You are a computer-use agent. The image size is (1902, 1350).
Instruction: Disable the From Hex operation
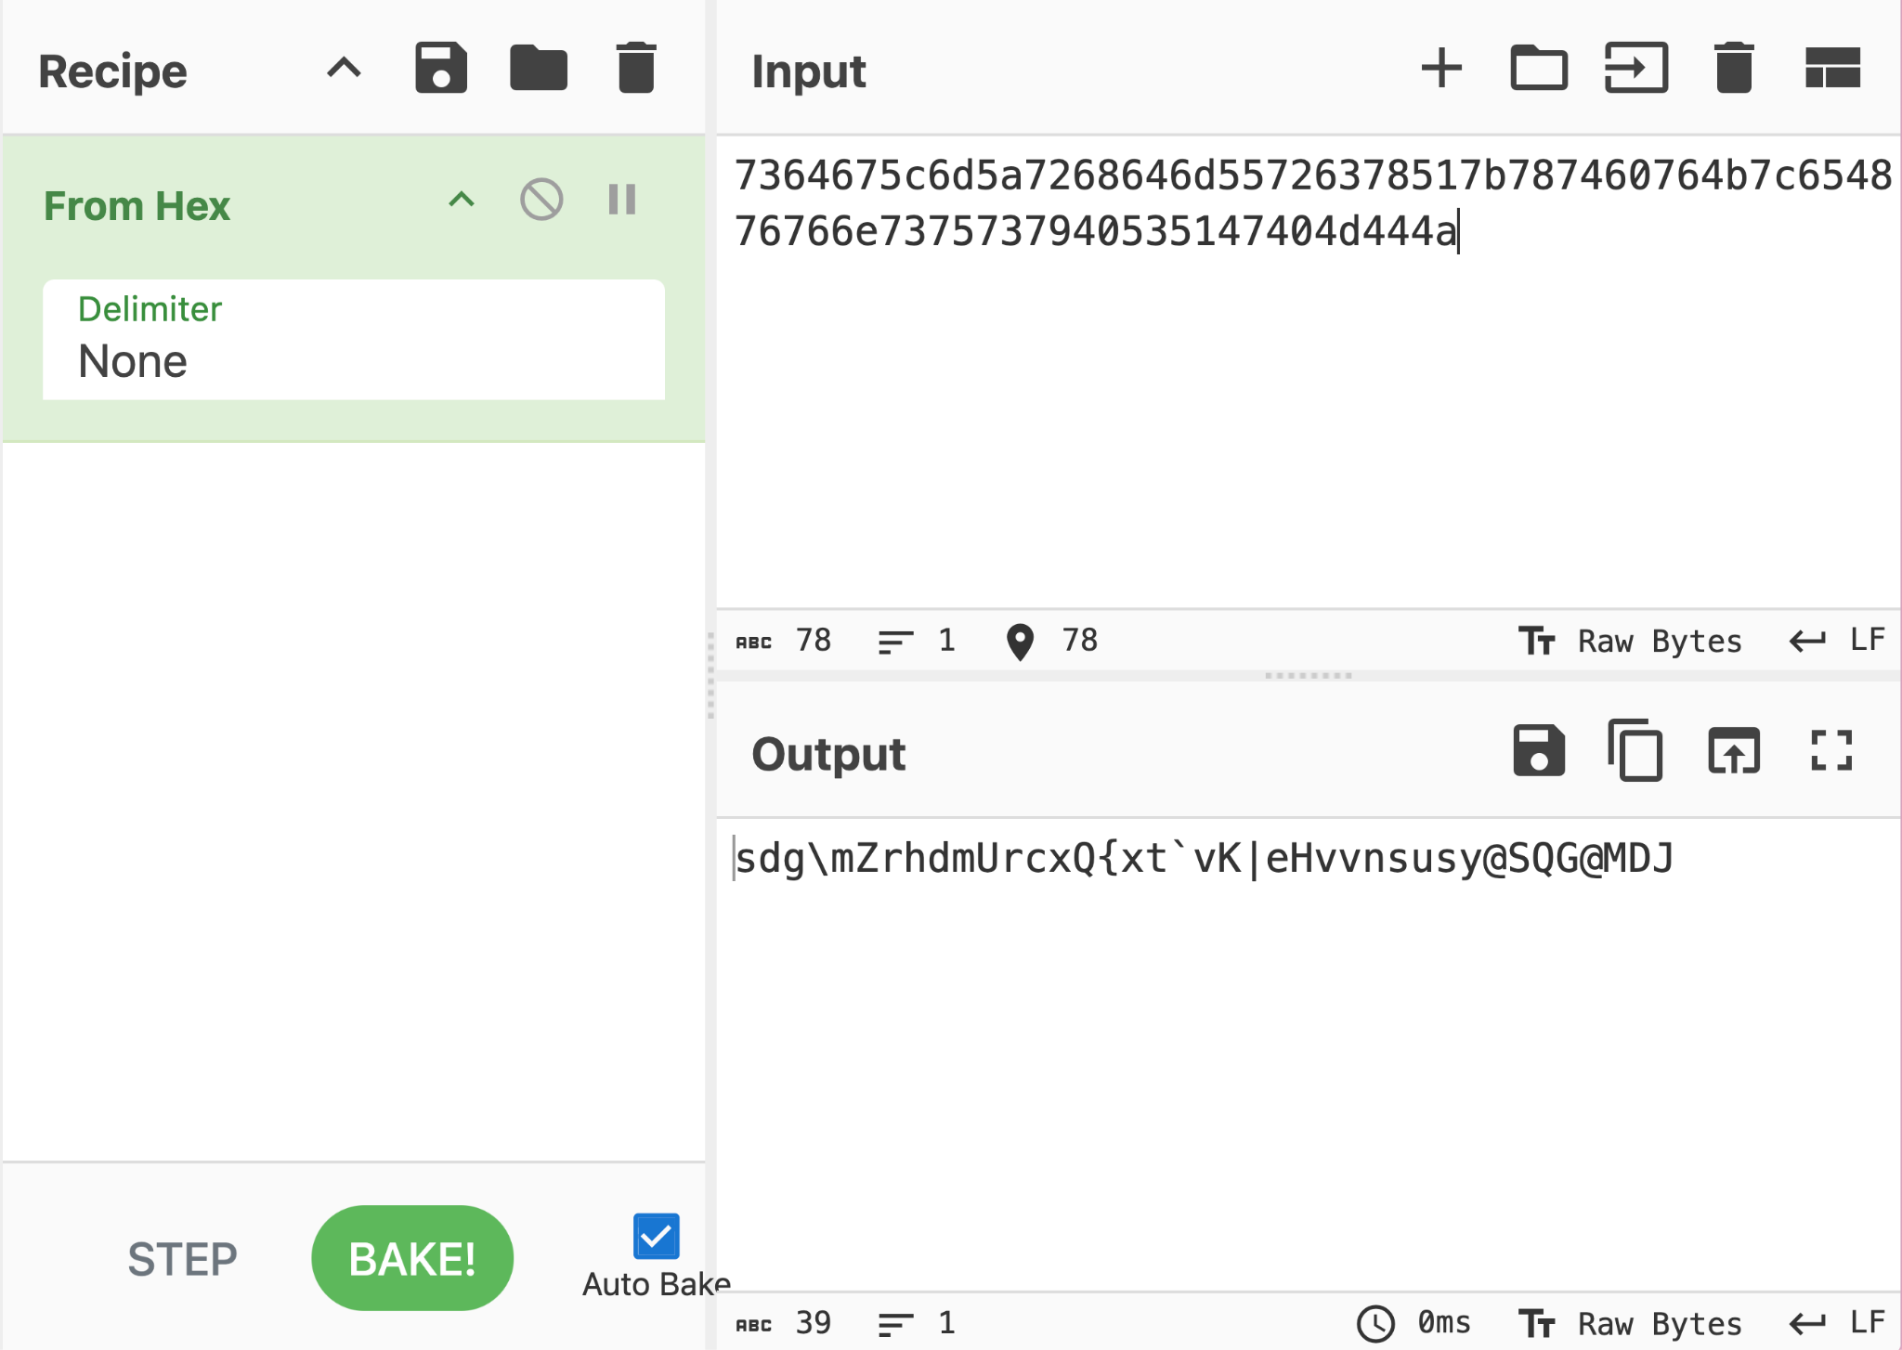click(541, 200)
